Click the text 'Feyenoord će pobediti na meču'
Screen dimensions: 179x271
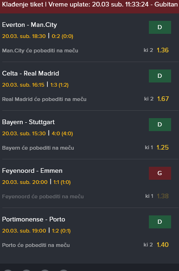click(43, 196)
